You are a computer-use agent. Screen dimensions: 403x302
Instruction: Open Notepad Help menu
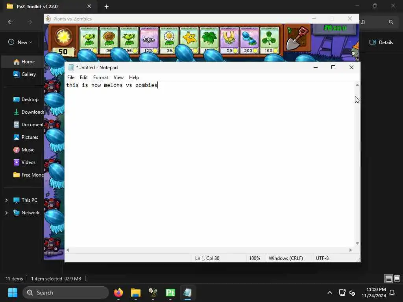(x=134, y=77)
